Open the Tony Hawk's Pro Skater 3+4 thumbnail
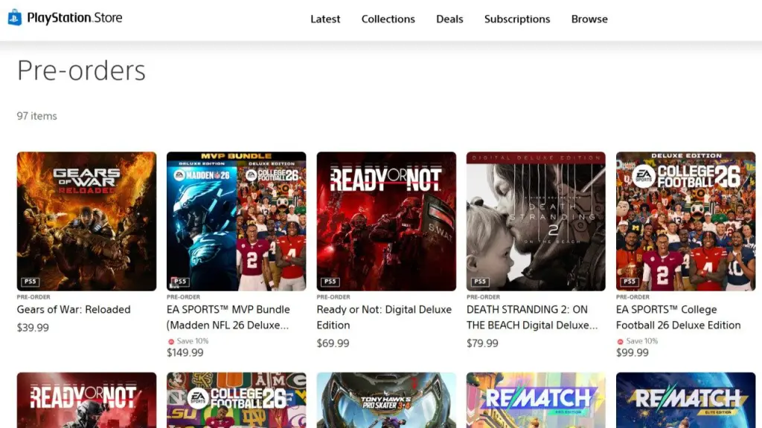The image size is (762, 428). click(x=386, y=400)
